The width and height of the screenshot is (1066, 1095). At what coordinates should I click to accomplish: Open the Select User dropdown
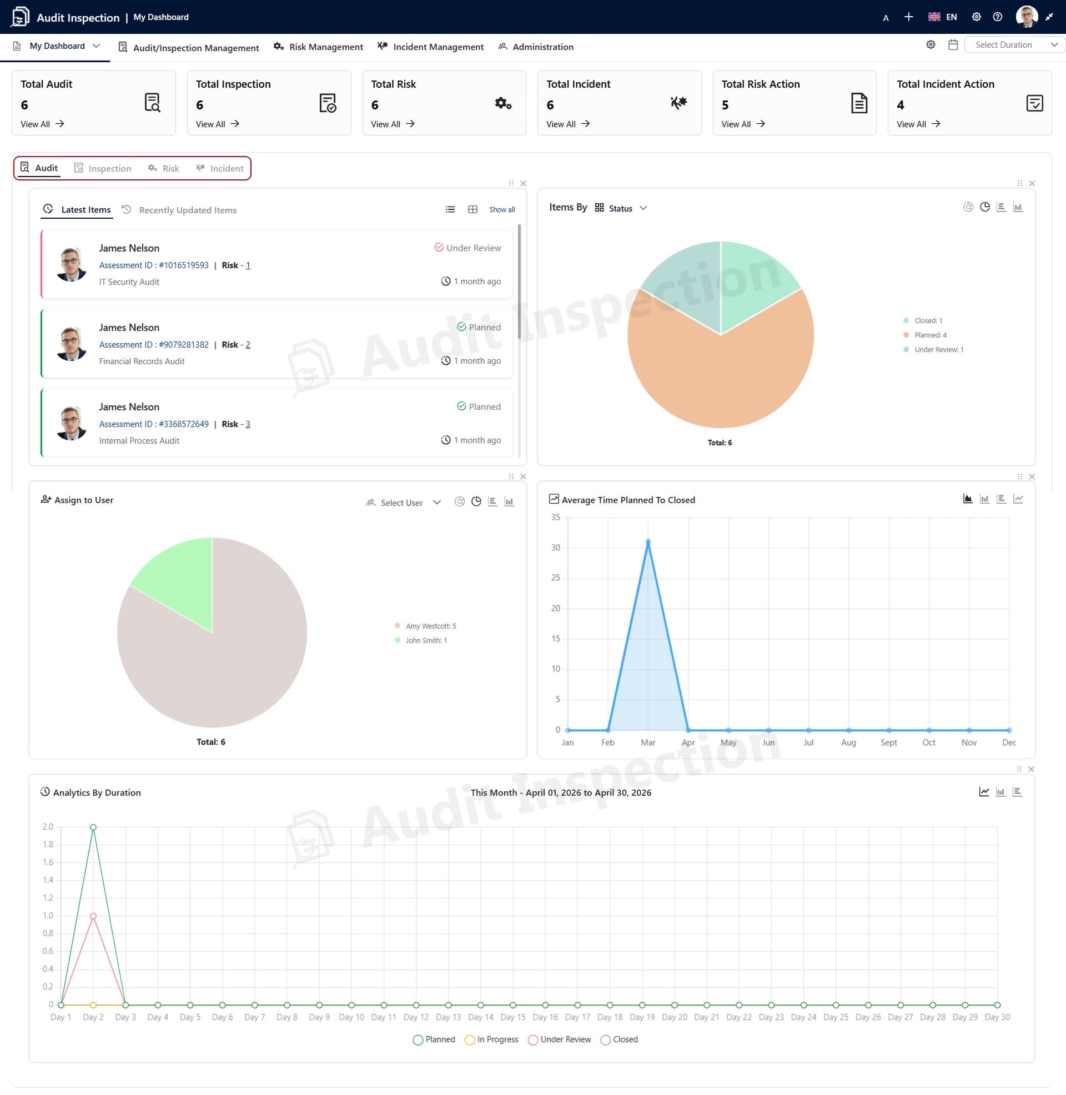pos(403,503)
